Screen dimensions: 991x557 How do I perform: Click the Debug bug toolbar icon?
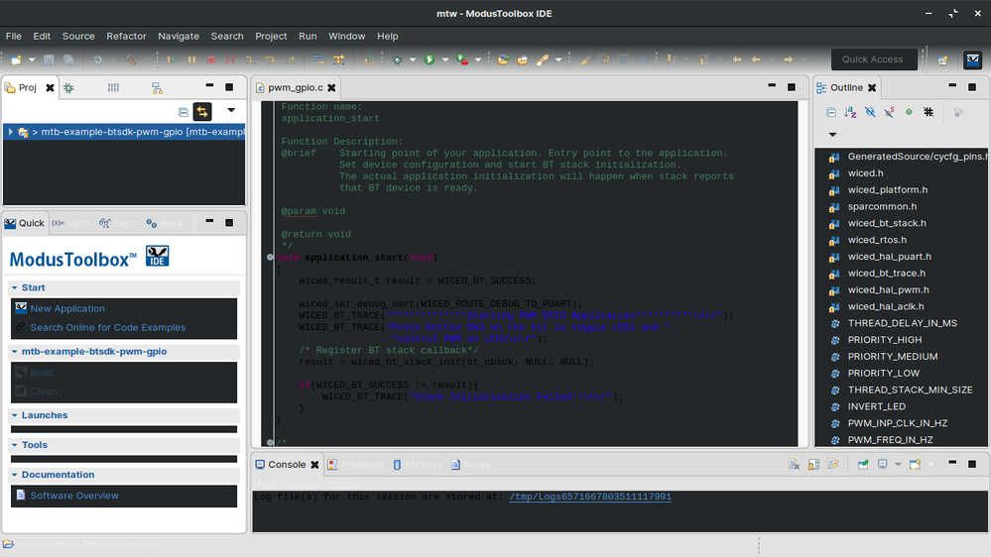(x=397, y=59)
